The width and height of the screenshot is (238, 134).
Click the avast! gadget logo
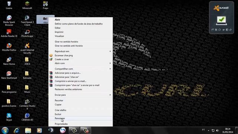[x=221, y=8]
